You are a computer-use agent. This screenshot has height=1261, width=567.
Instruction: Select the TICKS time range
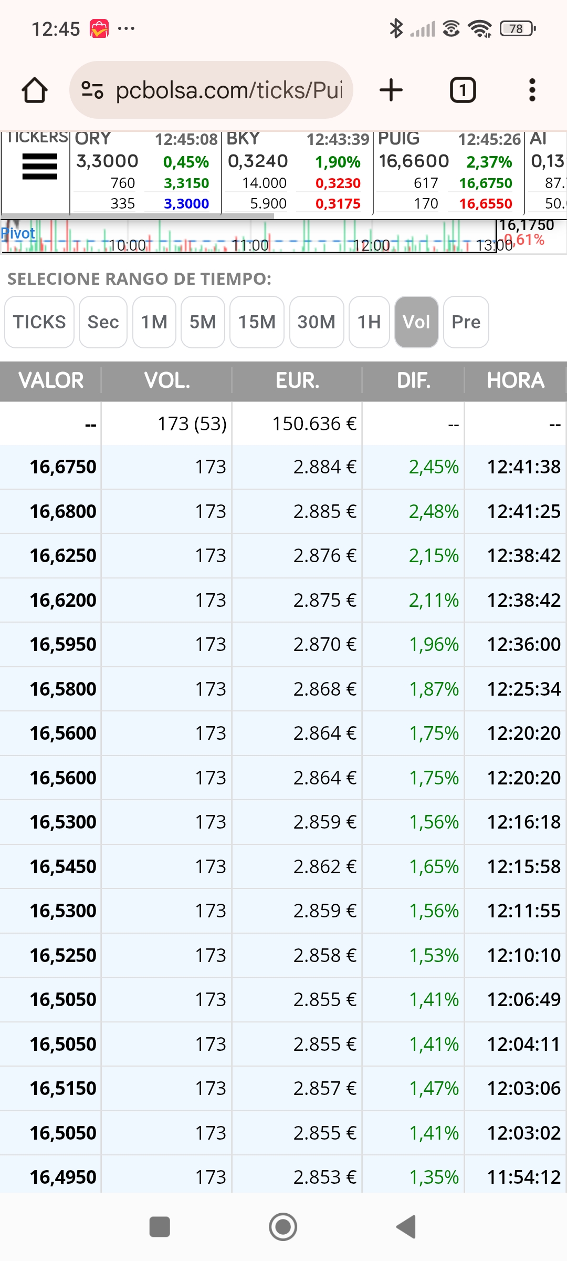39,322
